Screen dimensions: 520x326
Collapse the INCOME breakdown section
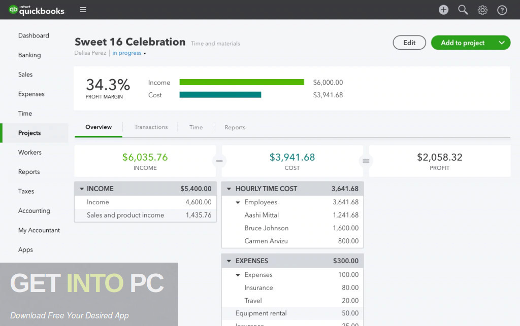[x=82, y=188]
